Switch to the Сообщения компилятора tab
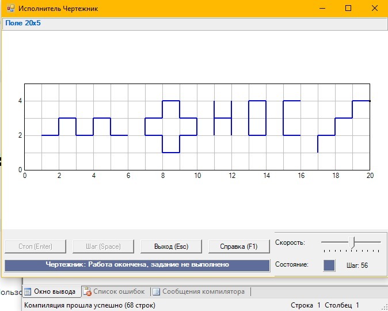 200,291
